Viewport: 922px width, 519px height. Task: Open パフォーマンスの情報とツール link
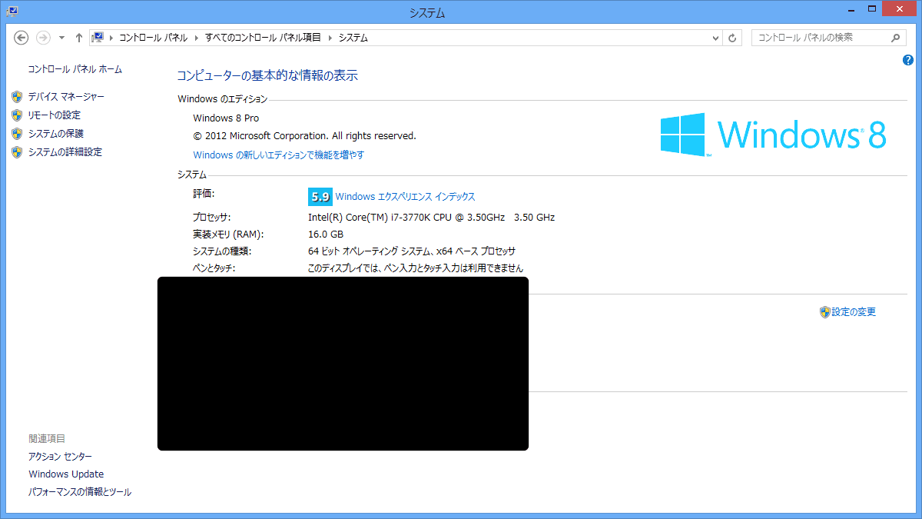[80, 492]
